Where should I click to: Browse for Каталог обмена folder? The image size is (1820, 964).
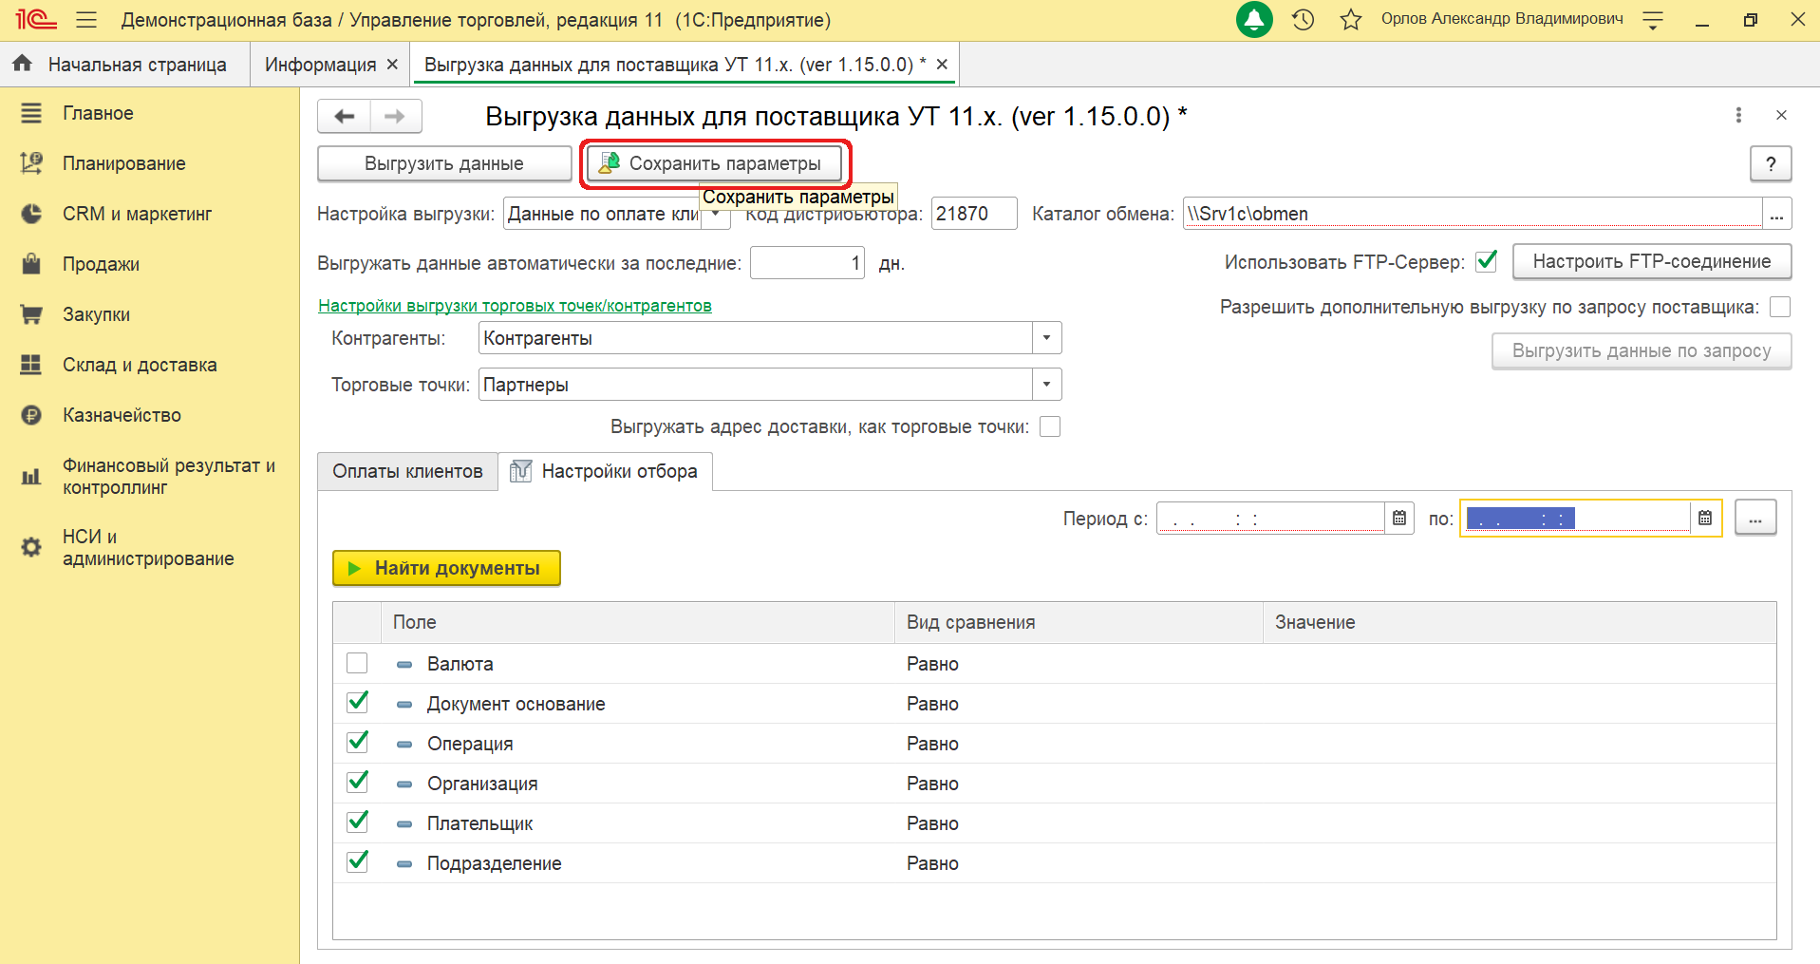click(x=1776, y=214)
